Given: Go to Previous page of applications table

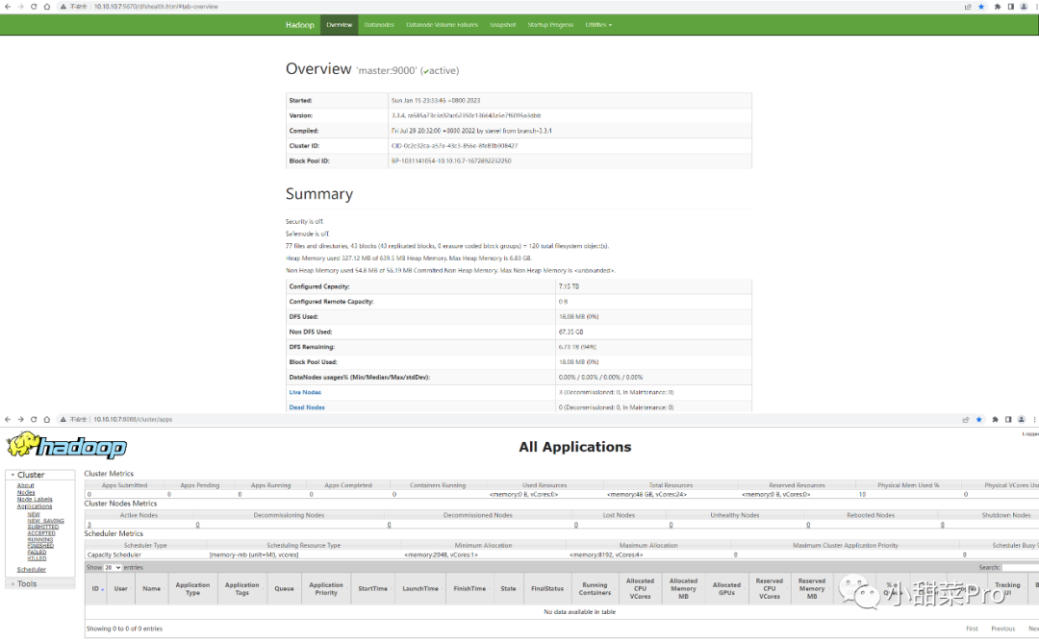Looking at the screenshot, I should click(x=1002, y=628).
